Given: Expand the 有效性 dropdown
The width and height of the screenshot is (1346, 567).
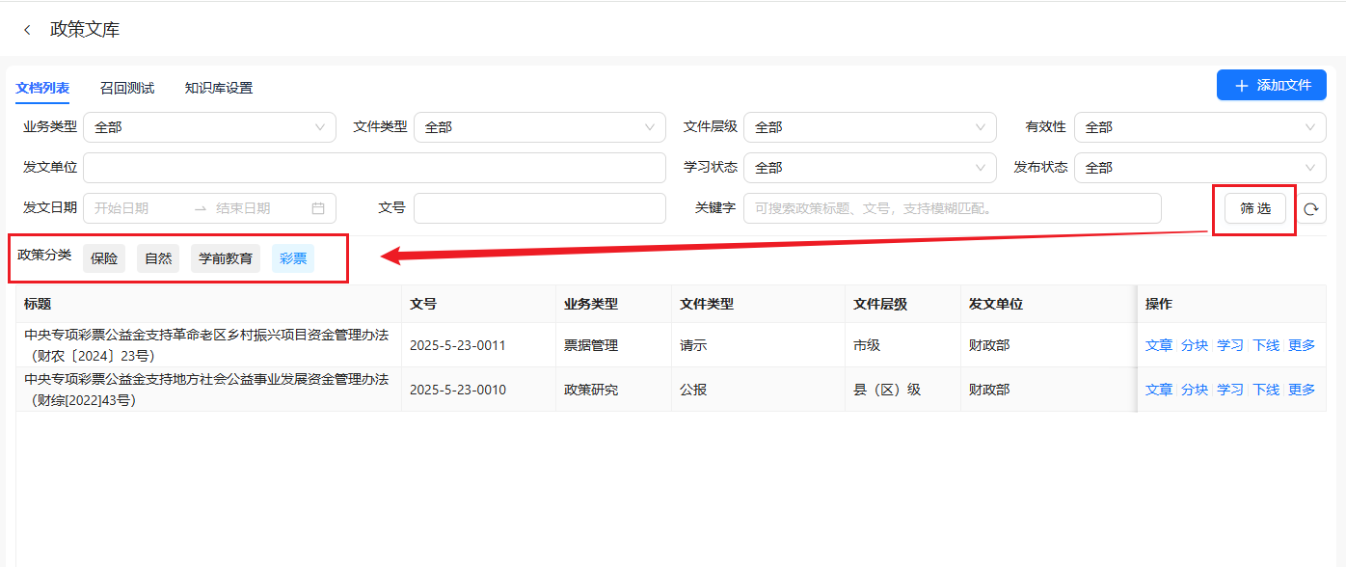Looking at the screenshot, I should tap(1199, 127).
